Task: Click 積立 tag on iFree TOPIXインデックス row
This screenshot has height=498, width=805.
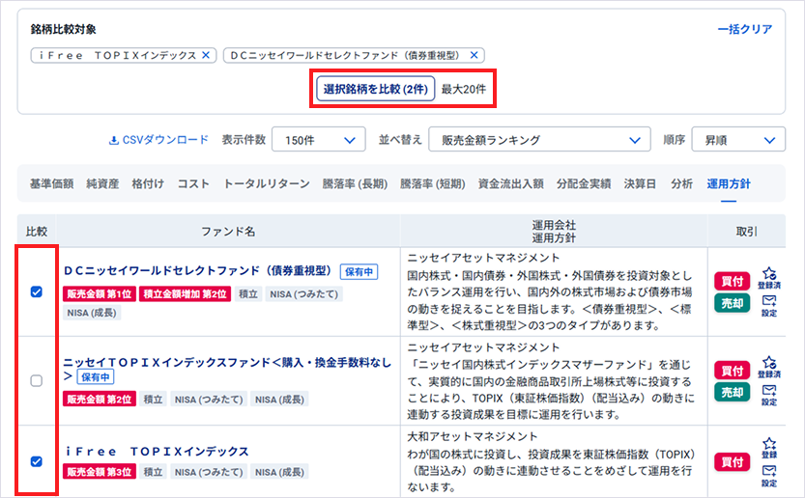Action: (153, 472)
